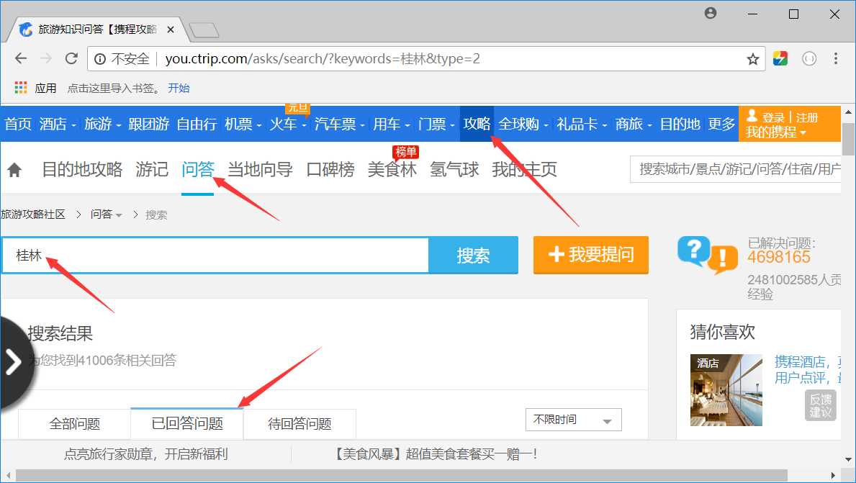Click the 登录 link
This screenshot has height=483, width=856.
click(773, 117)
